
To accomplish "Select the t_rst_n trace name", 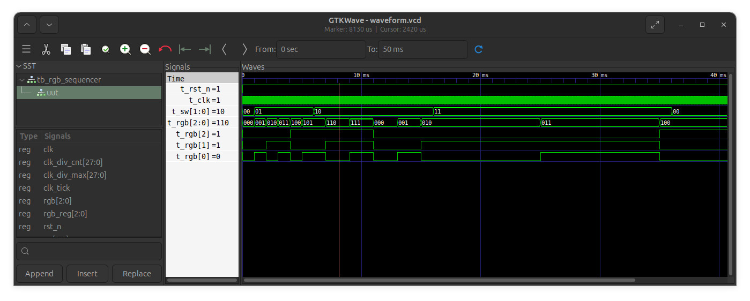I will click(x=196, y=89).
